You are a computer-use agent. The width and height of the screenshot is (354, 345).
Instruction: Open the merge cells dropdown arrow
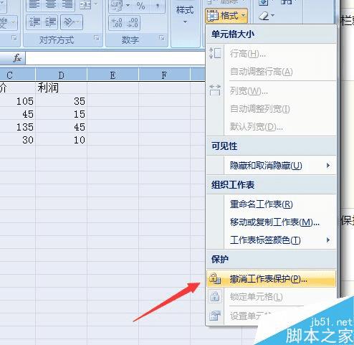[95, 4]
